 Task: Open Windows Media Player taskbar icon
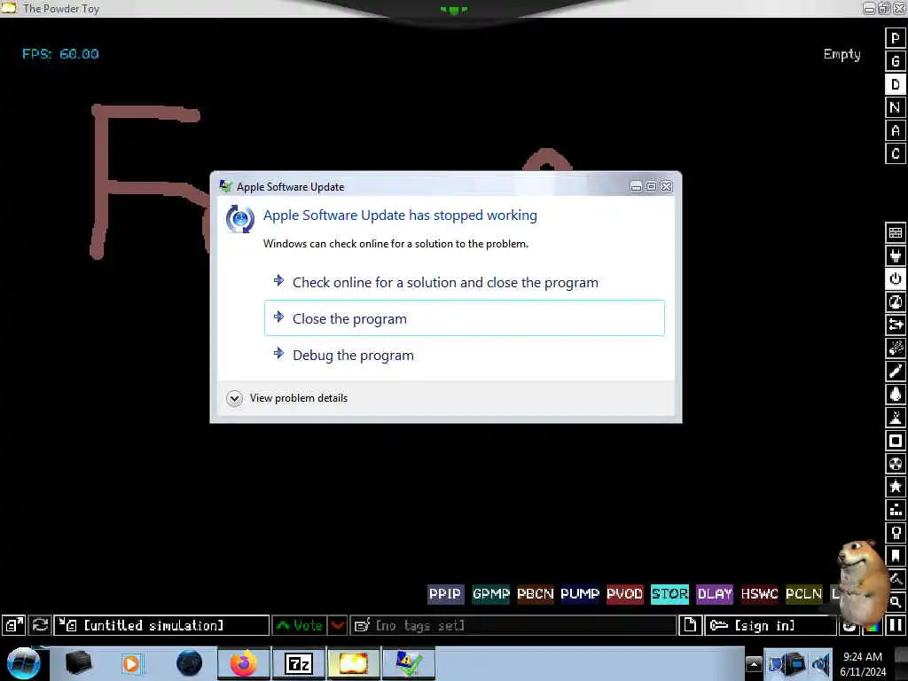(x=131, y=663)
